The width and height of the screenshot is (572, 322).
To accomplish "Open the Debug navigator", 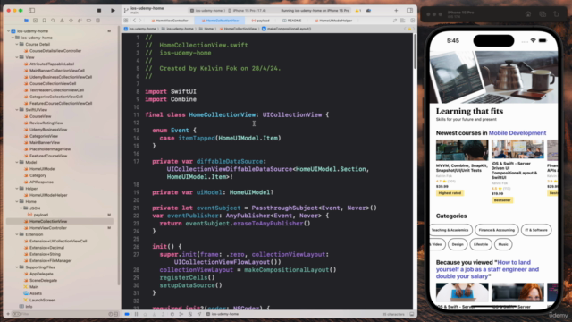I will tap(80, 21).
